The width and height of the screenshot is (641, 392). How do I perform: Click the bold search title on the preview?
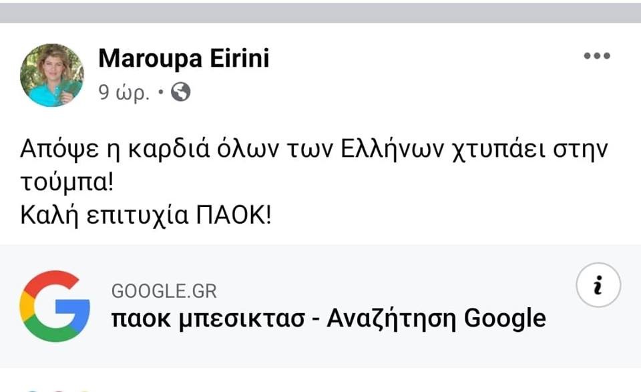330,320
